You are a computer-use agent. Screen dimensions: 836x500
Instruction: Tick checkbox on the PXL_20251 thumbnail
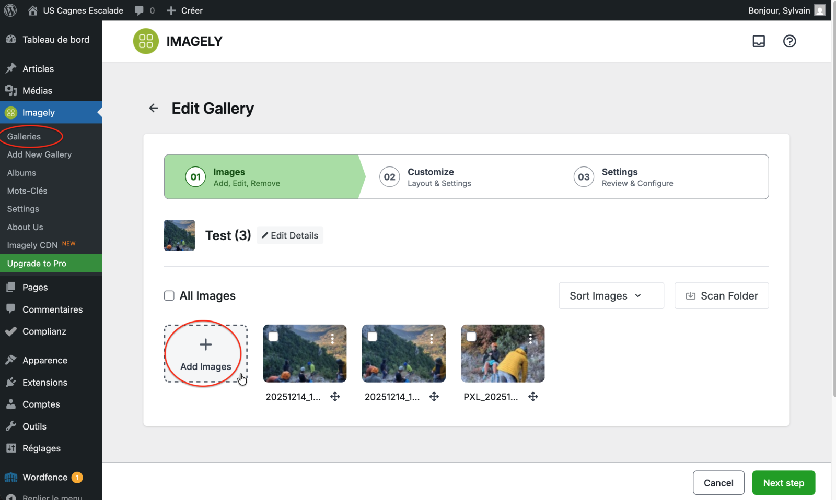[x=471, y=337]
